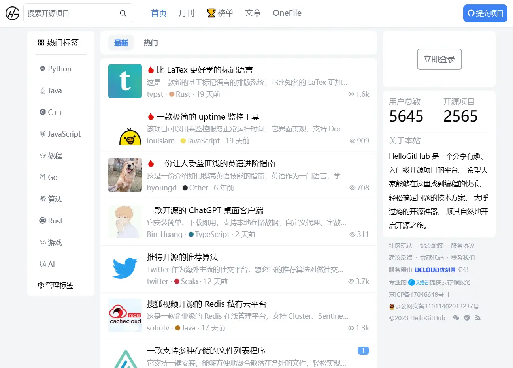Click the cachecloud Redis project logo
The image size is (513, 368).
[125, 315]
